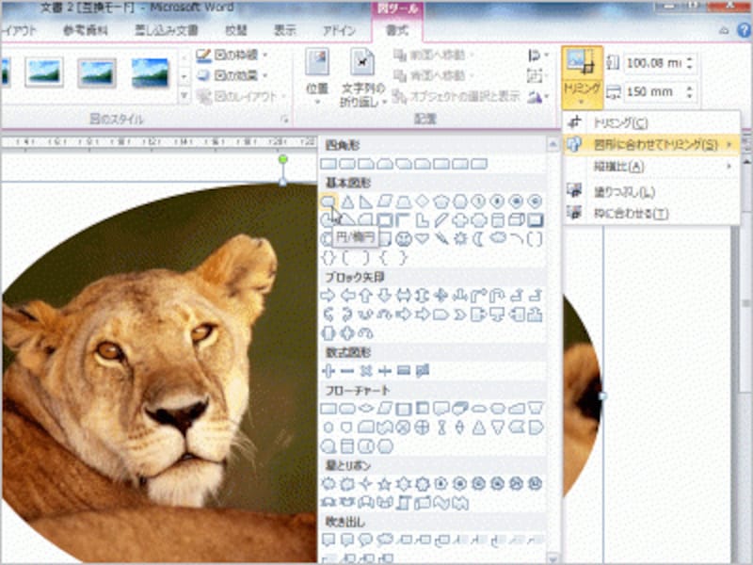Select the Down Arrow block arrow

tap(385, 296)
